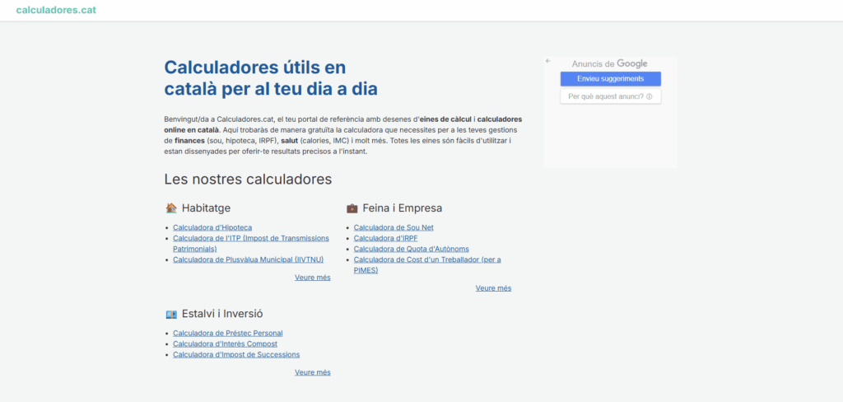Click the bold text eines de càlcul

[x=445, y=119]
